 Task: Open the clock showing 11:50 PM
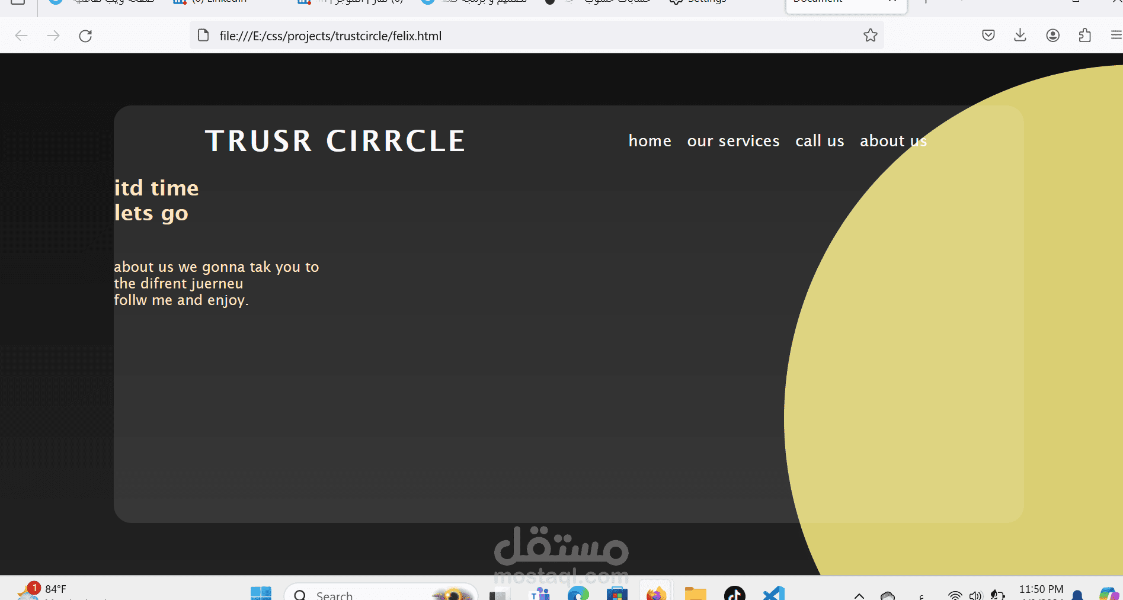point(1041,591)
